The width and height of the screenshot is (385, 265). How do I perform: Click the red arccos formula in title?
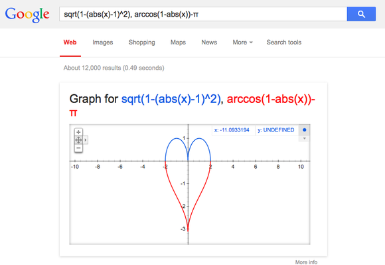[271, 99]
